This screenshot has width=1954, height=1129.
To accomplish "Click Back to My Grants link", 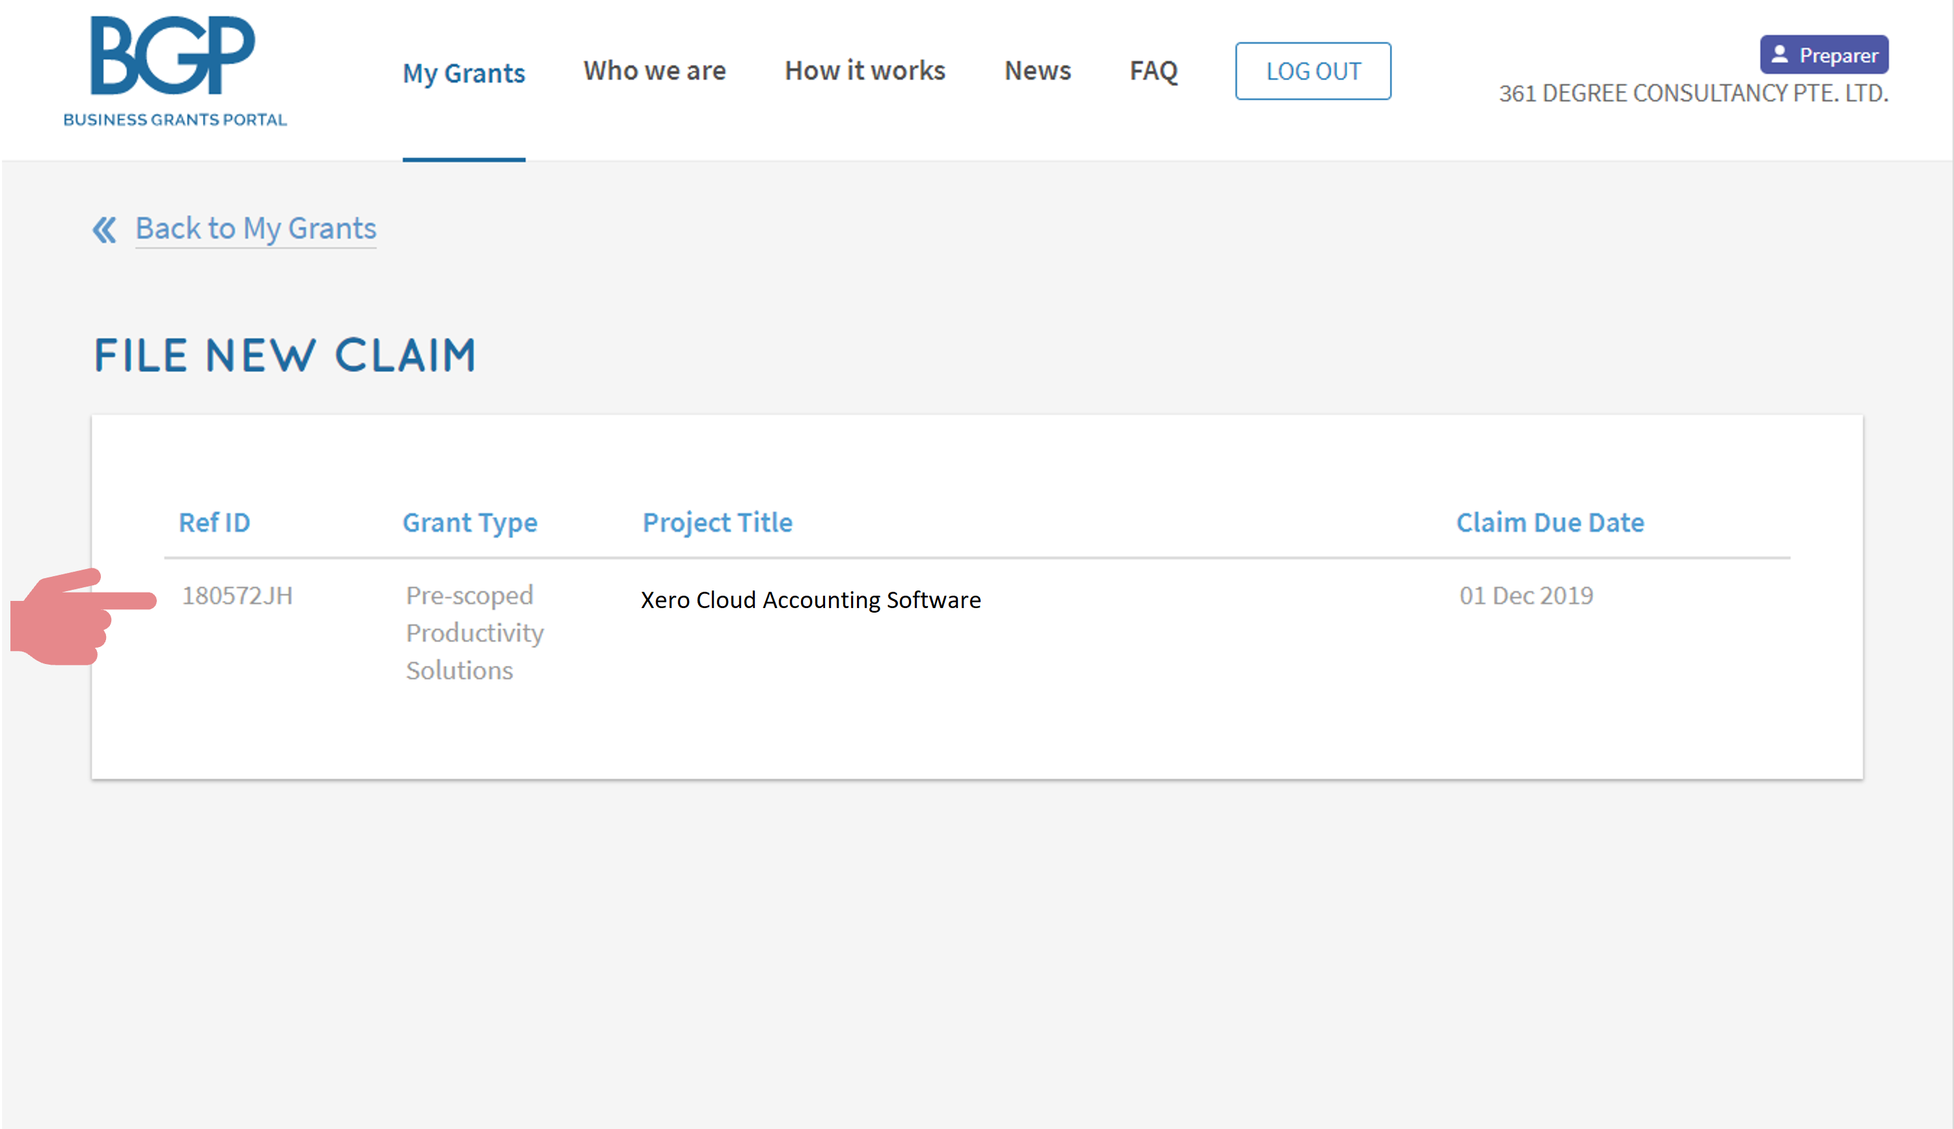I will point(256,227).
